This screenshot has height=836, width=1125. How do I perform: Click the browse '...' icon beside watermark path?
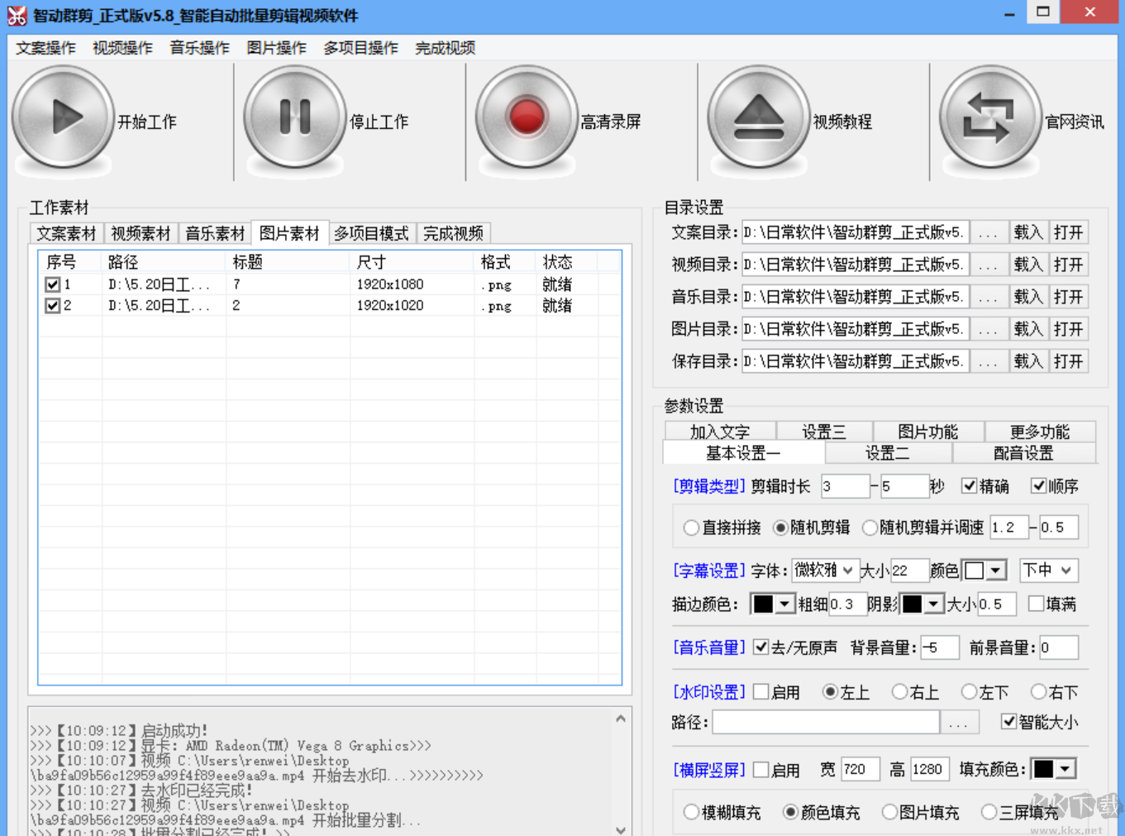tap(959, 722)
